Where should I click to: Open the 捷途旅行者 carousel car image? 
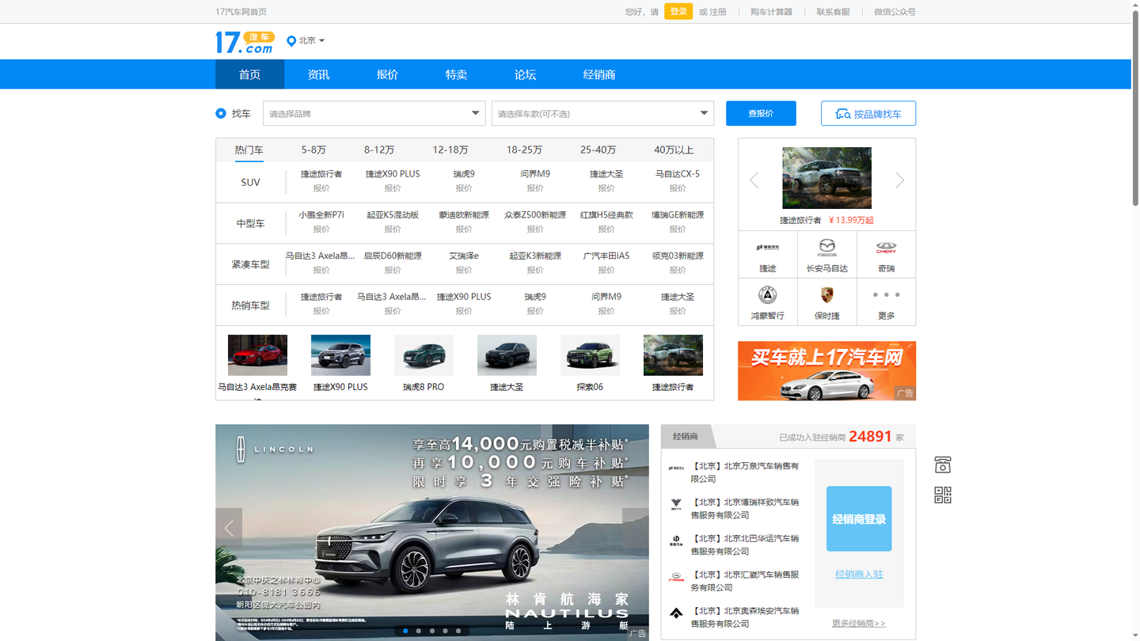(x=826, y=178)
